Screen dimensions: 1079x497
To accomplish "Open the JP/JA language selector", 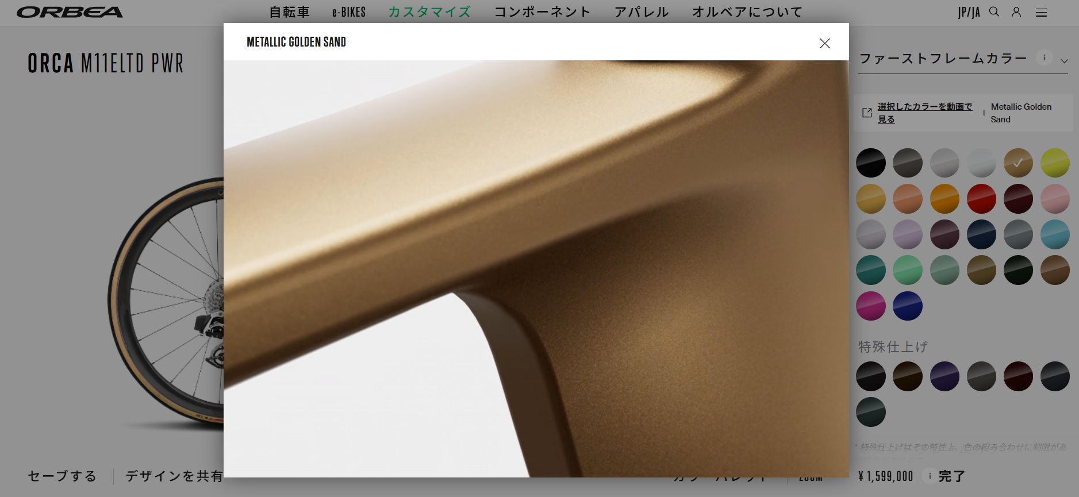I will coord(969,13).
